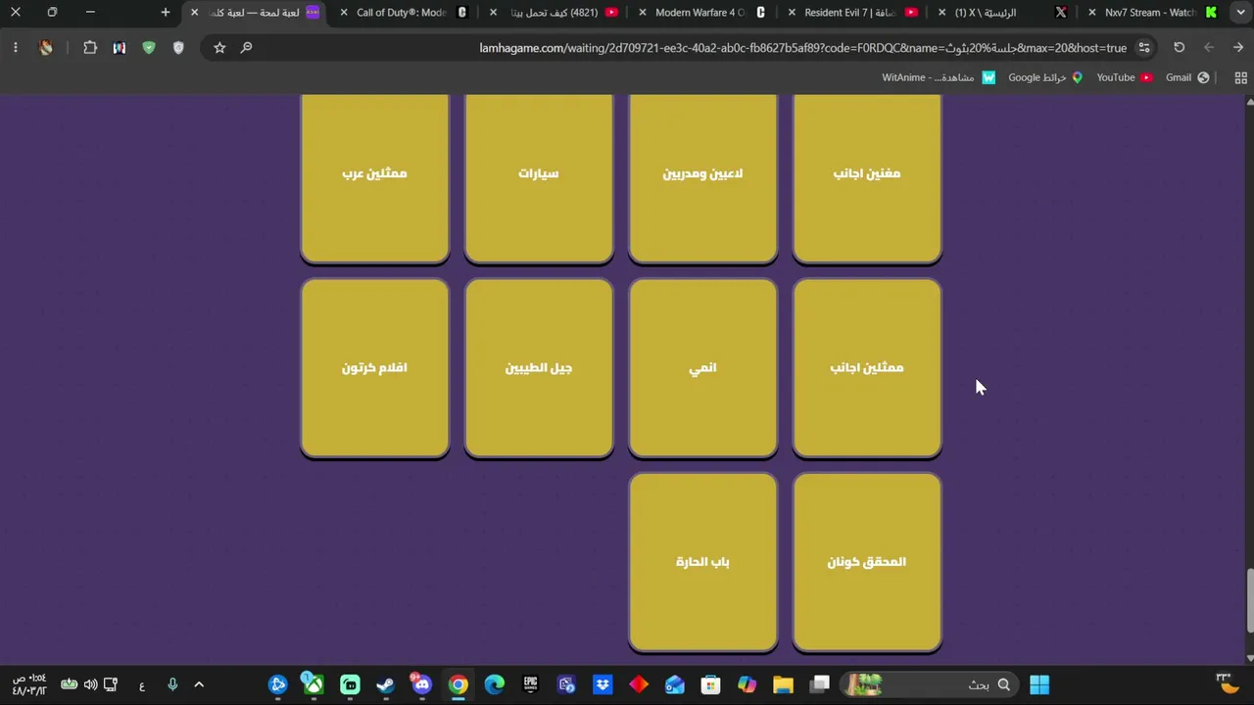Switch to the YouTube (4821) tab
The height and width of the screenshot is (705, 1254).
(554, 13)
